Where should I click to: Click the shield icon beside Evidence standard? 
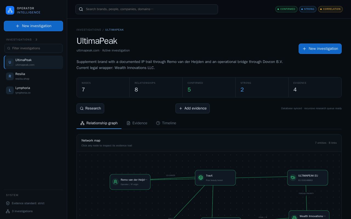(8, 203)
